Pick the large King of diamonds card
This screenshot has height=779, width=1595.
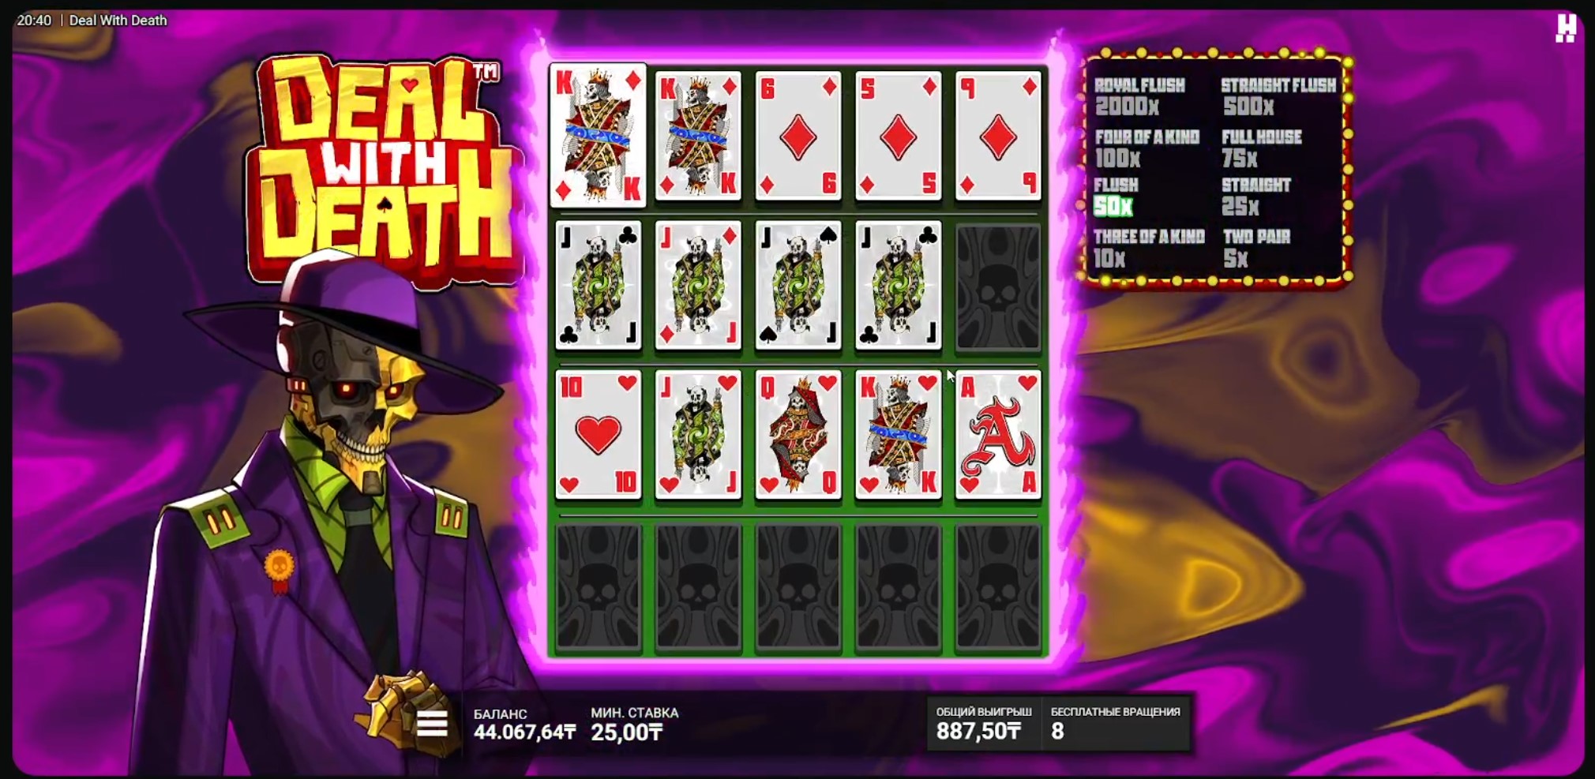click(598, 135)
